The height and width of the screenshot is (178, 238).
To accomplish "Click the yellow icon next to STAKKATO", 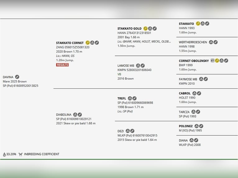I will [198, 24].
